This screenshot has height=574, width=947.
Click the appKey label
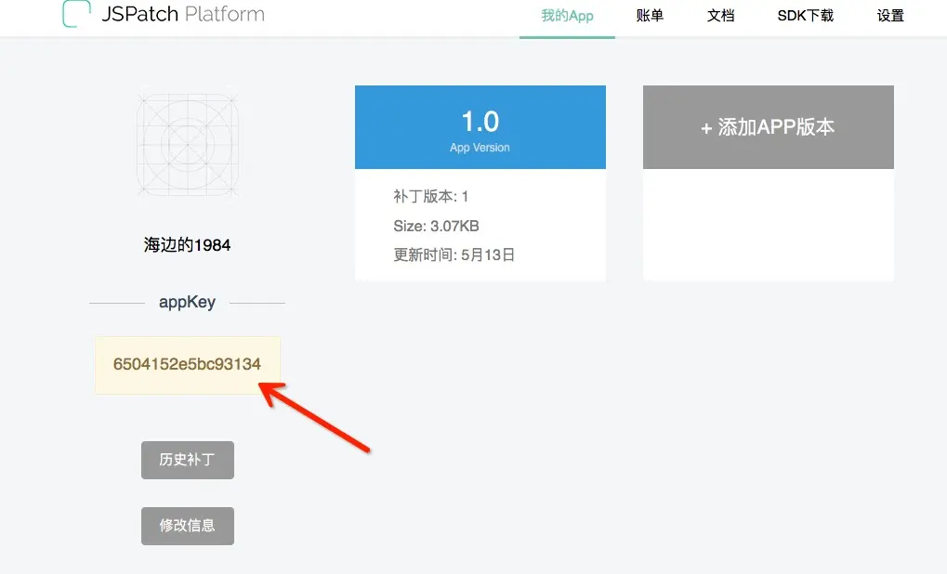coord(187,303)
